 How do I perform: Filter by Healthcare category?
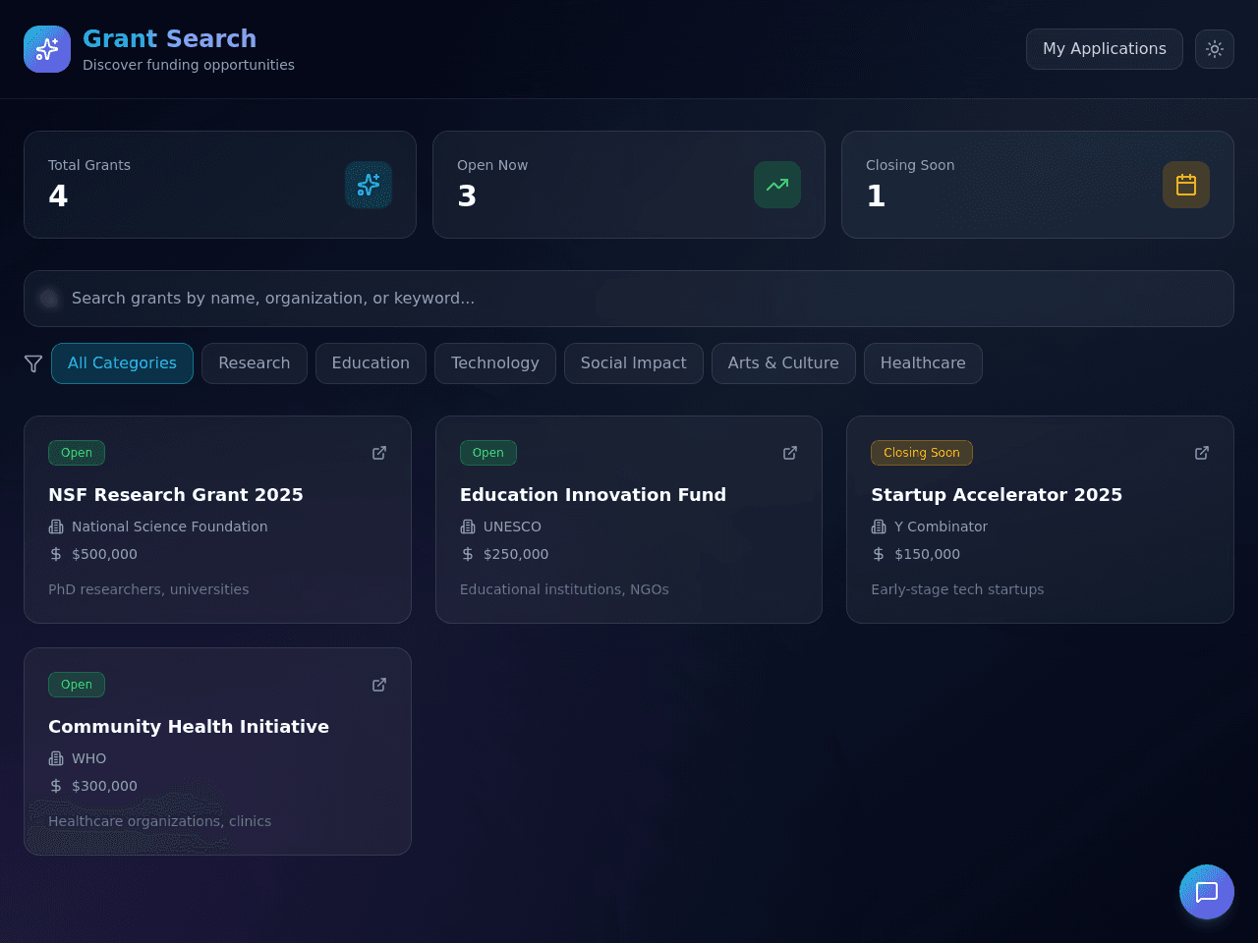[x=923, y=363]
